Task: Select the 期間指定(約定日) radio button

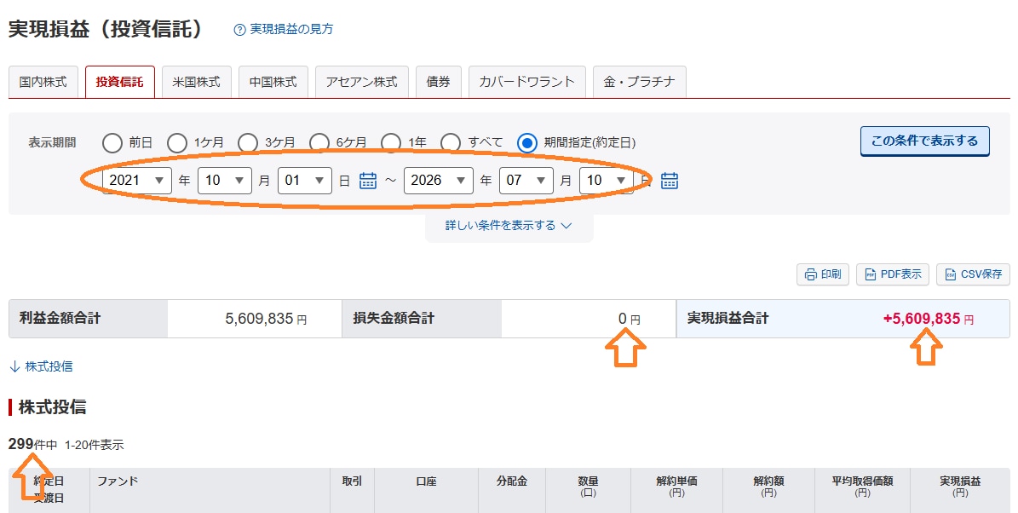Action: tap(526, 142)
